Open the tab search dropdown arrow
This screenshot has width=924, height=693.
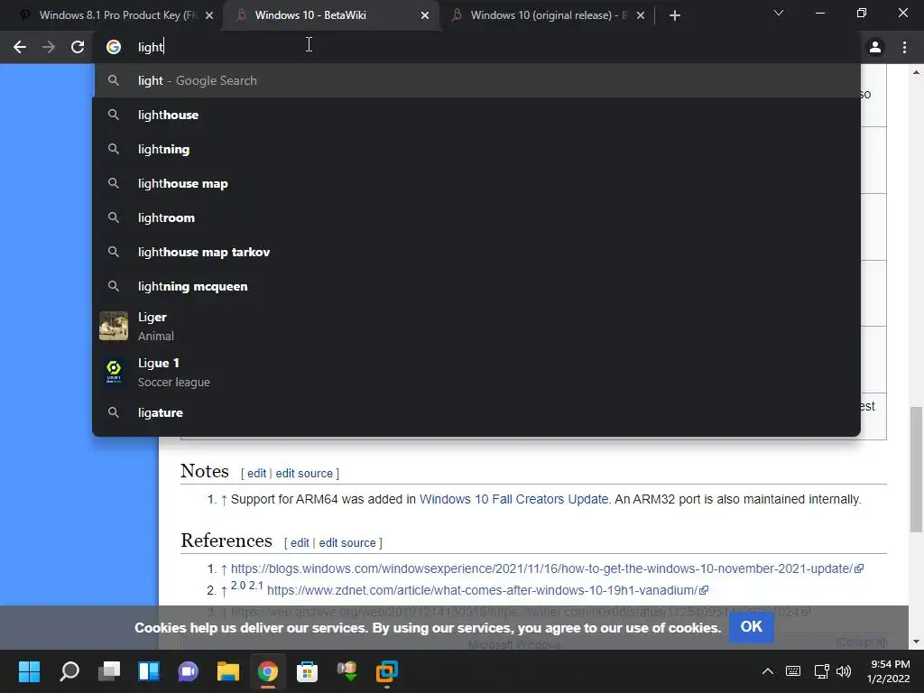(x=779, y=13)
